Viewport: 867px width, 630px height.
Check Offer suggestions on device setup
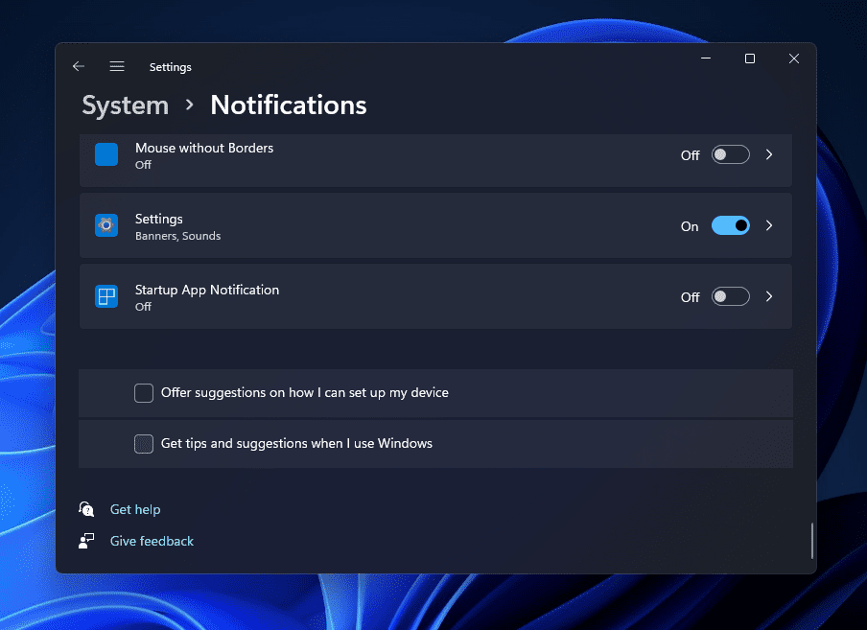144,393
